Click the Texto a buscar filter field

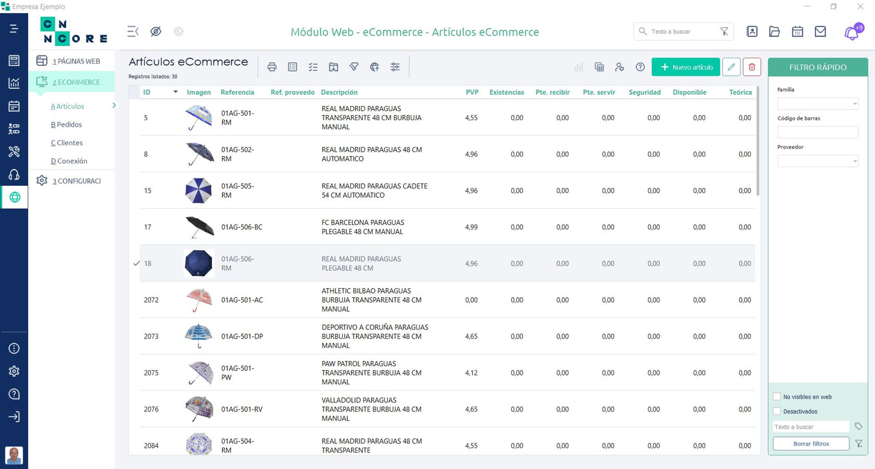(x=811, y=427)
